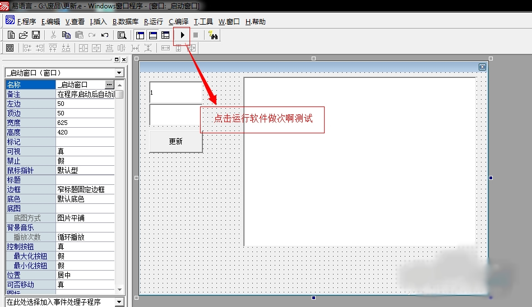Open the binoculars find tool
532x307 pixels.
pyautogui.click(x=213, y=35)
